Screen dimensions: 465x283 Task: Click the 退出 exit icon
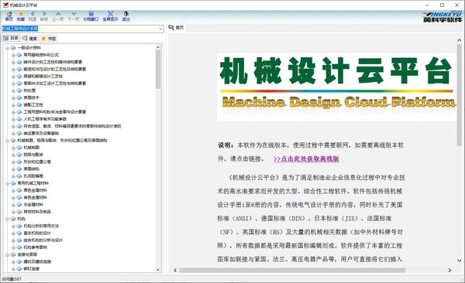point(126,16)
